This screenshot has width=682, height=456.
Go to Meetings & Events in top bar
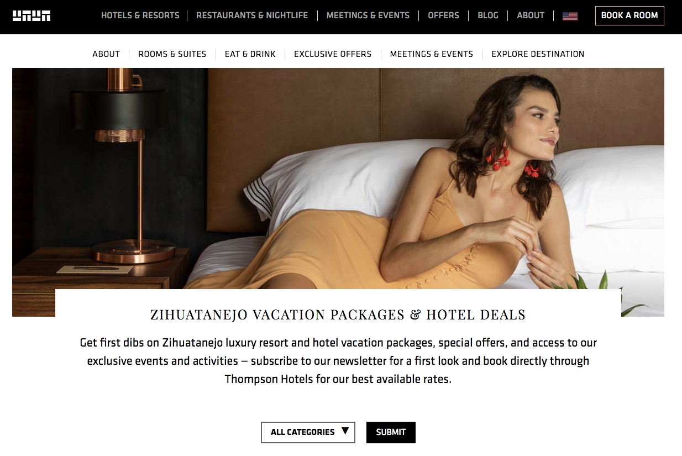(x=368, y=15)
